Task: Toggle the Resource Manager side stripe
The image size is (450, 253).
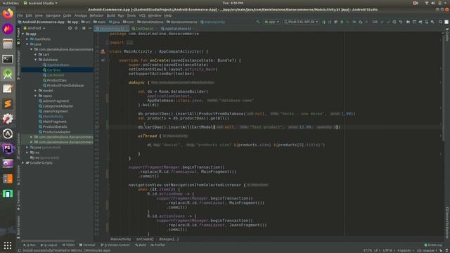Action: point(18,65)
